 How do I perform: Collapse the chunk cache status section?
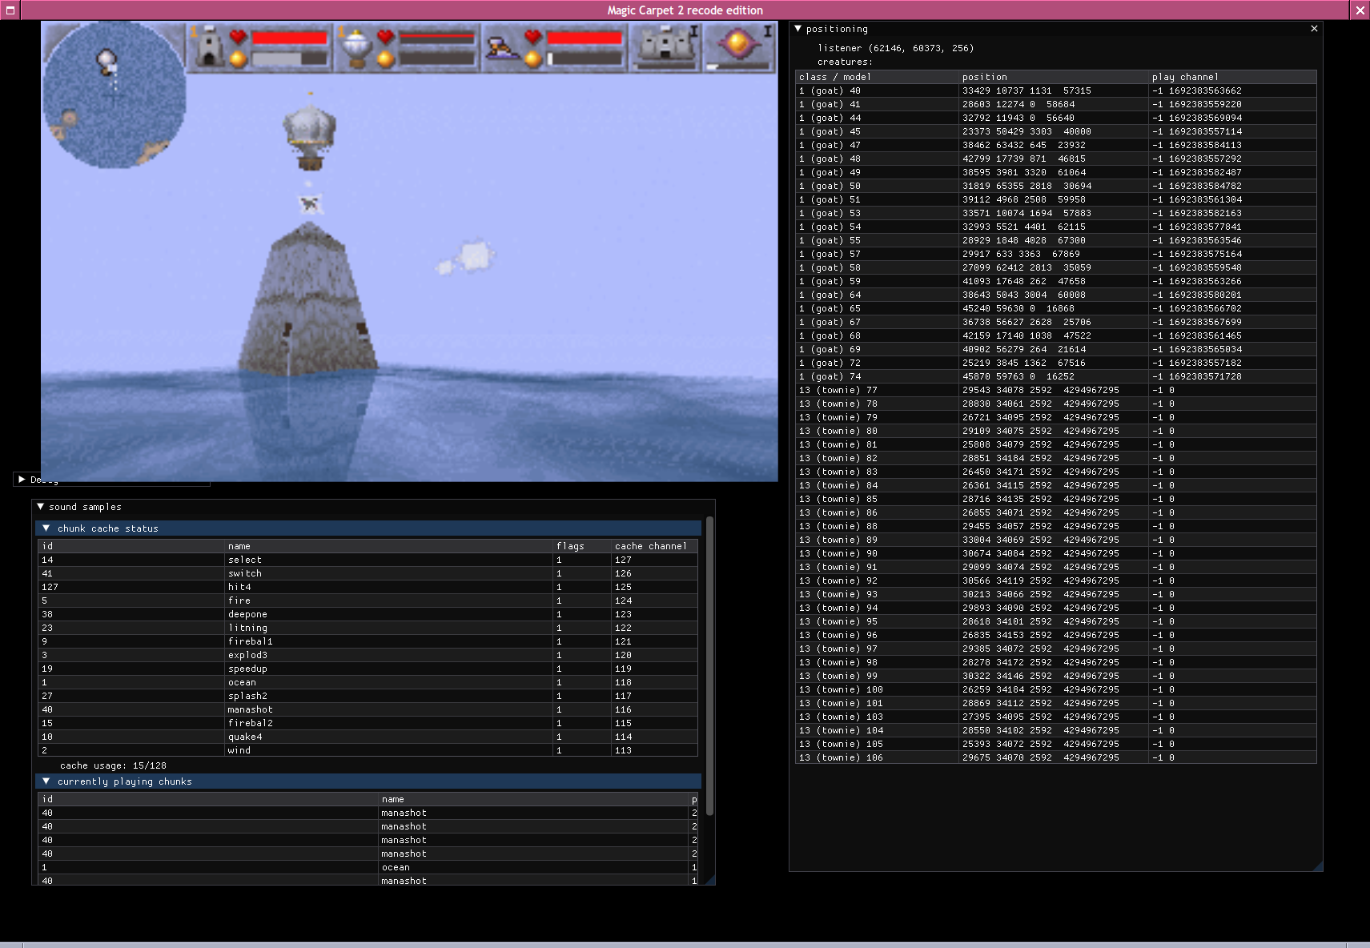[x=46, y=528]
